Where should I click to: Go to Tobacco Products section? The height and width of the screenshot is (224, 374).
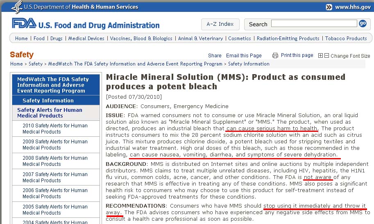(x=346, y=38)
